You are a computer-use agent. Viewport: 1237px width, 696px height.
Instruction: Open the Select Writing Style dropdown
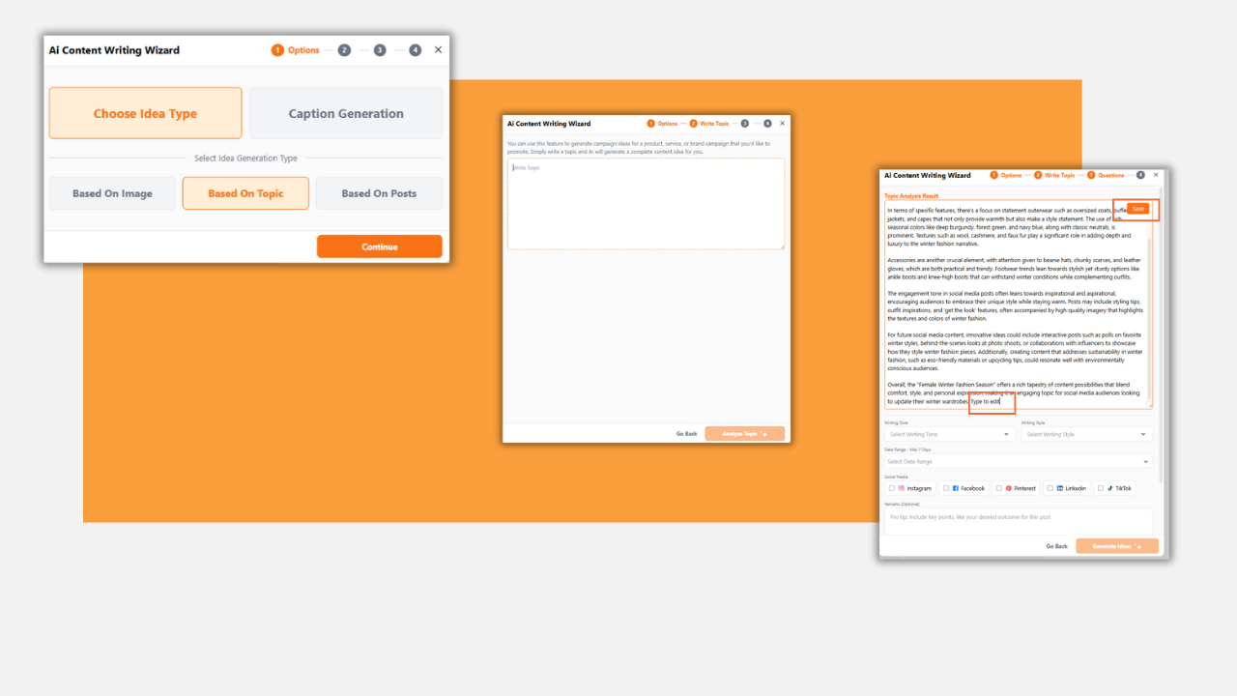coord(1086,434)
